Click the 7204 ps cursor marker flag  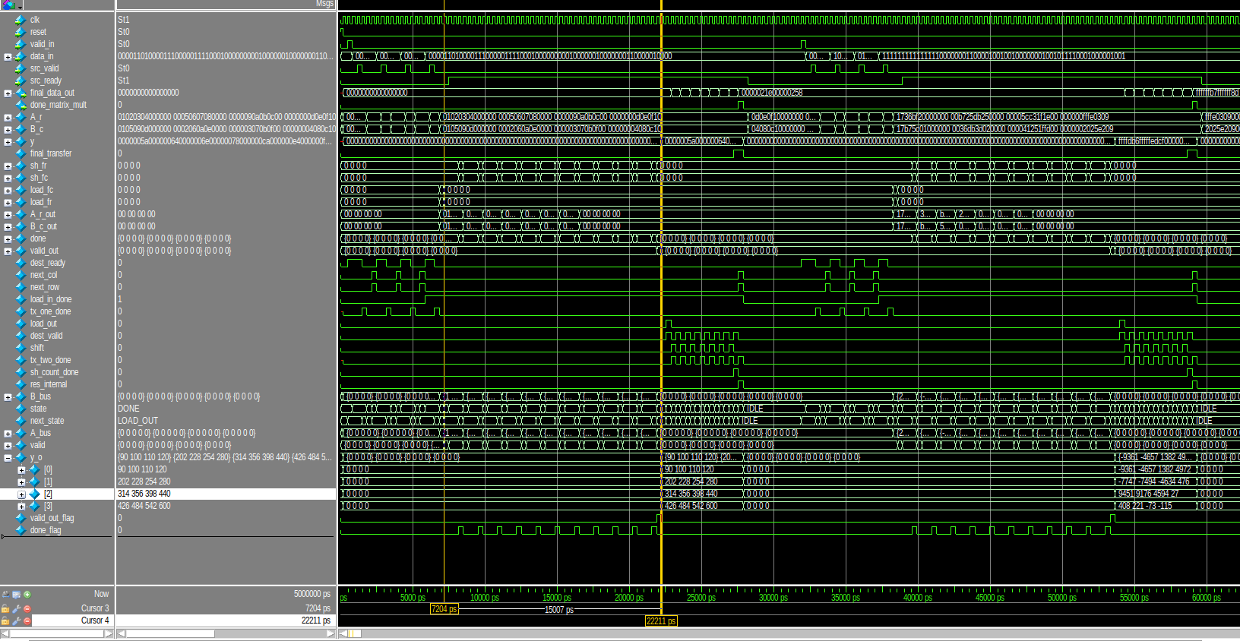(444, 609)
